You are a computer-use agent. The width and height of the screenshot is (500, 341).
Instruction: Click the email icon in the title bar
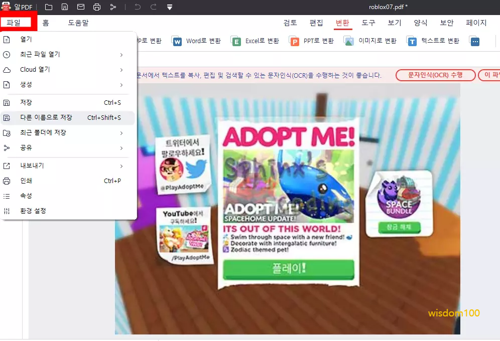(x=80, y=7)
